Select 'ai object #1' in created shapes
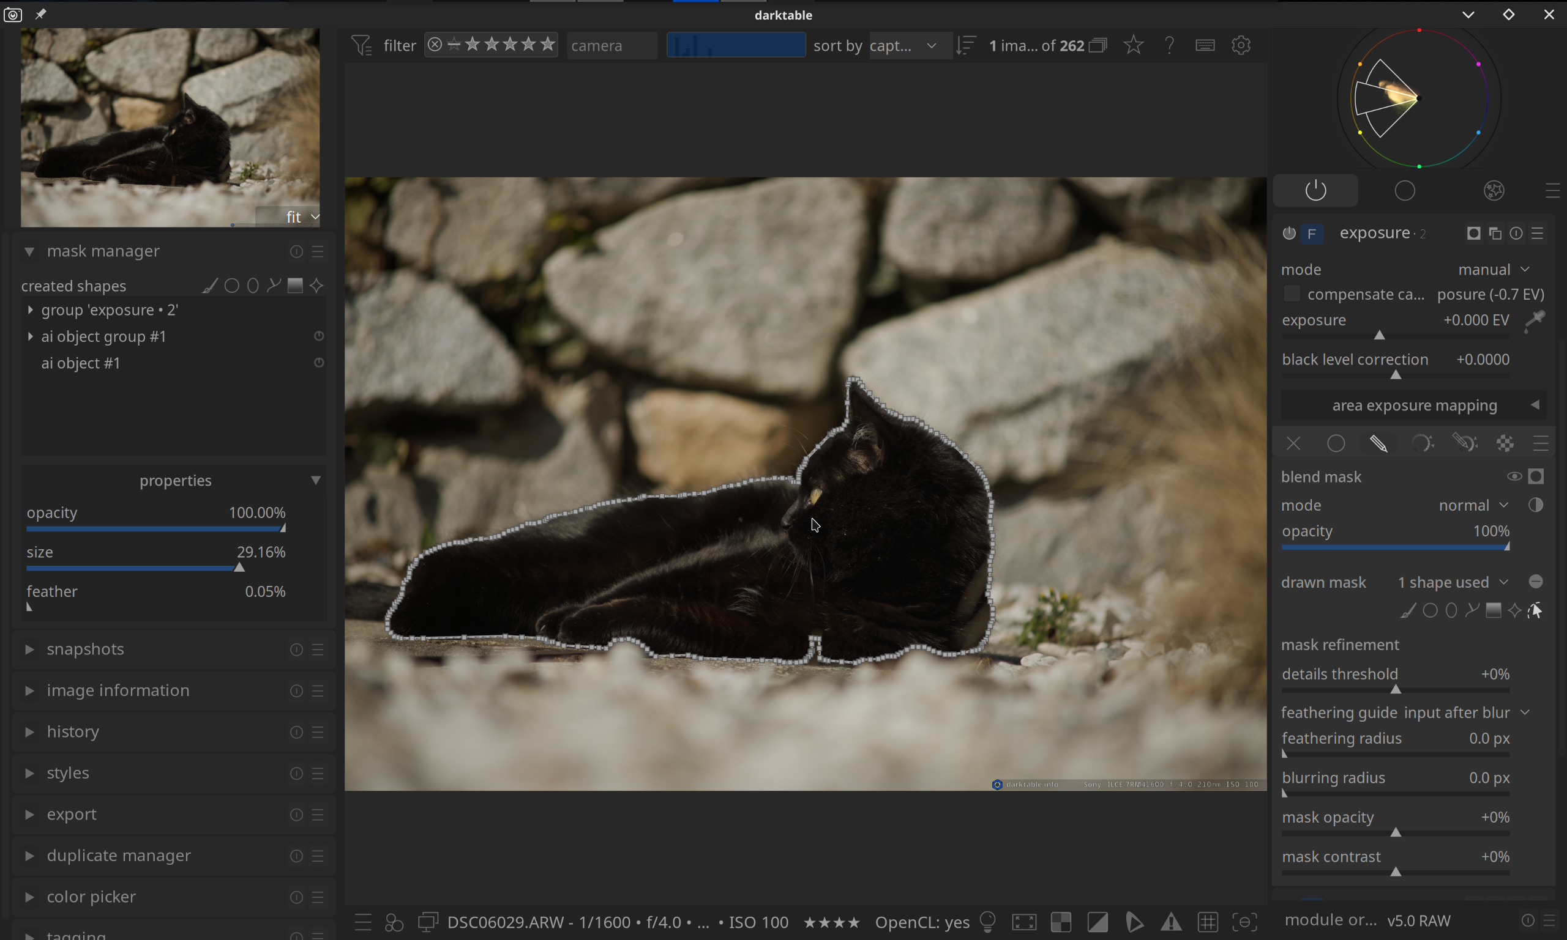Image resolution: width=1567 pixels, height=940 pixels. (x=81, y=363)
